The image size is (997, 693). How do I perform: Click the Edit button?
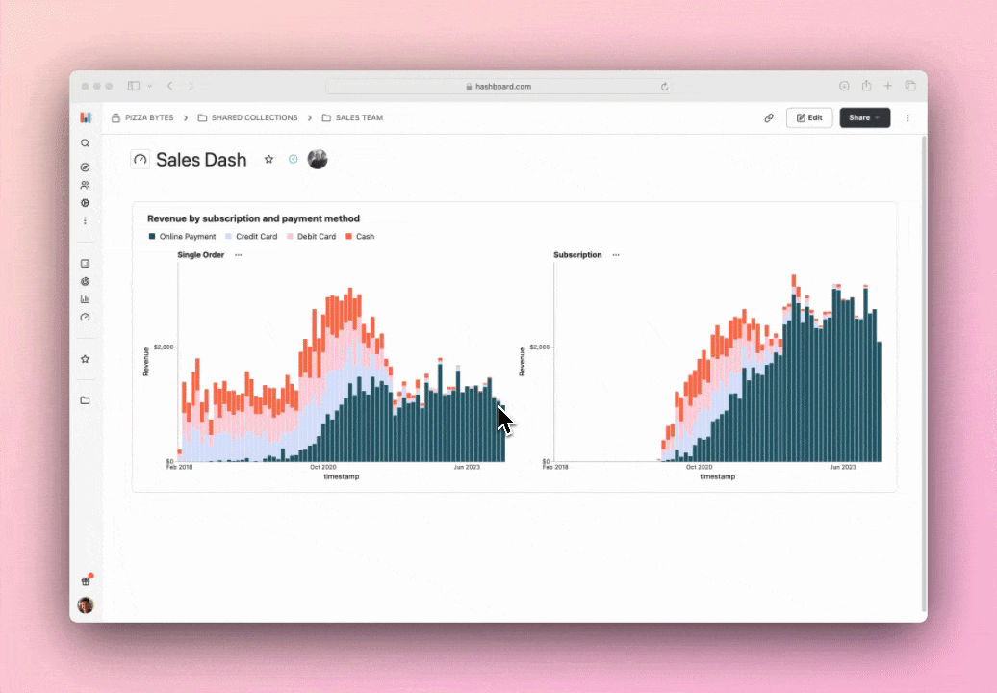click(x=809, y=117)
